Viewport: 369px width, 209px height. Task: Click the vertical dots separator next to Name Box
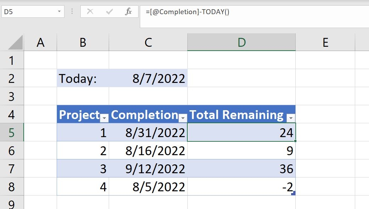click(72, 11)
